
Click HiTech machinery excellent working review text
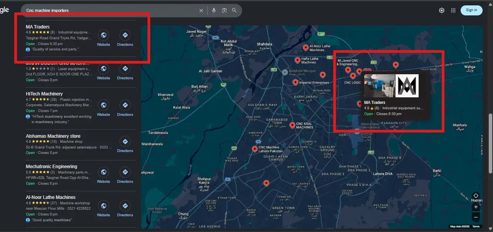tap(61, 119)
